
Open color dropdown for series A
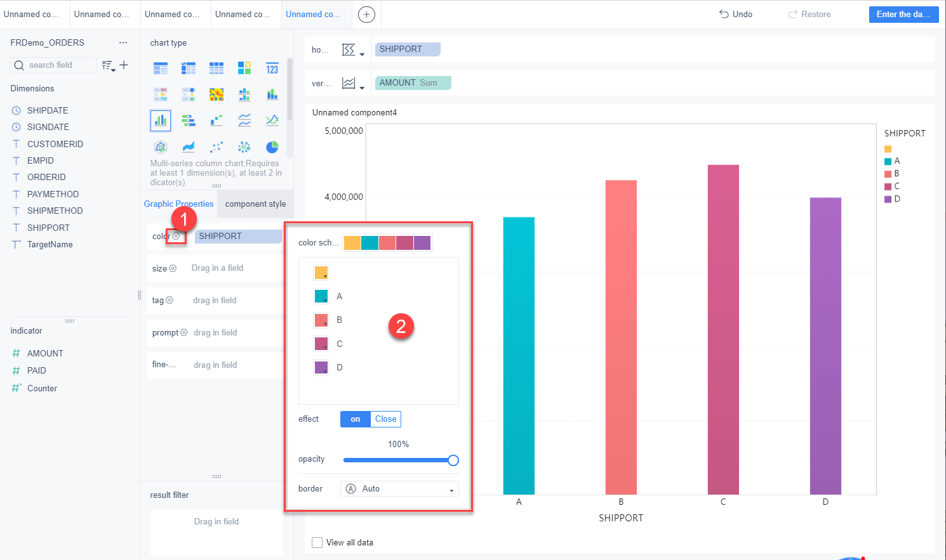point(321,296)
